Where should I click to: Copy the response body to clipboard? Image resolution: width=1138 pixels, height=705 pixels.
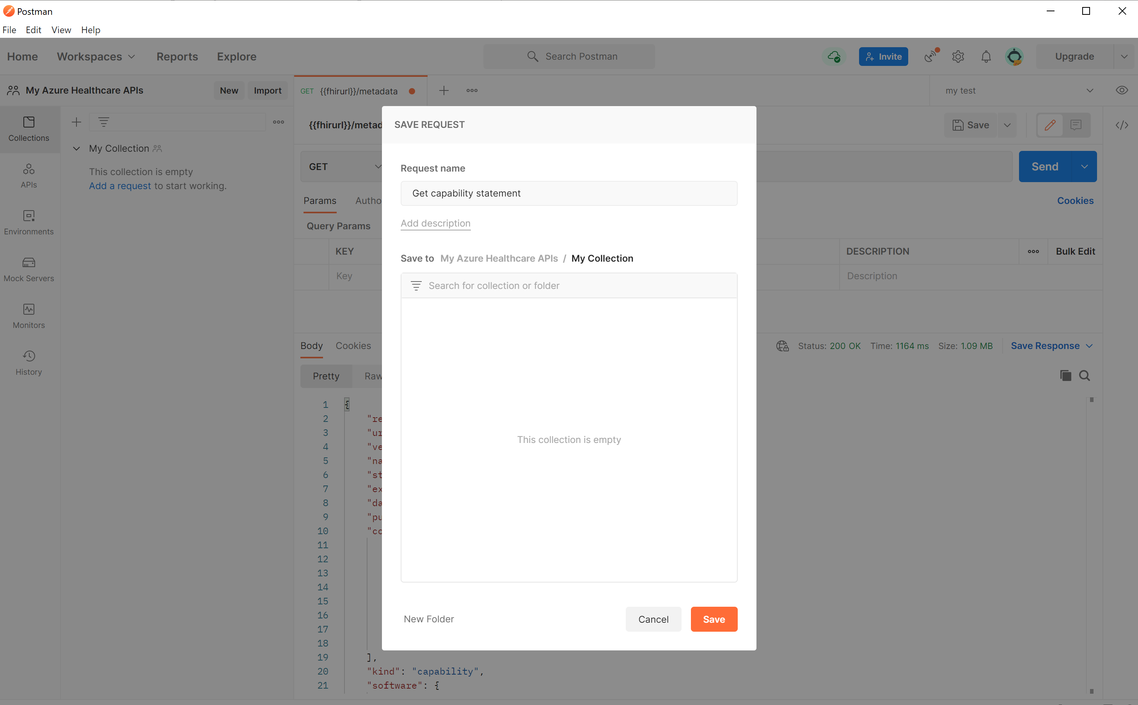point(1065,376)
